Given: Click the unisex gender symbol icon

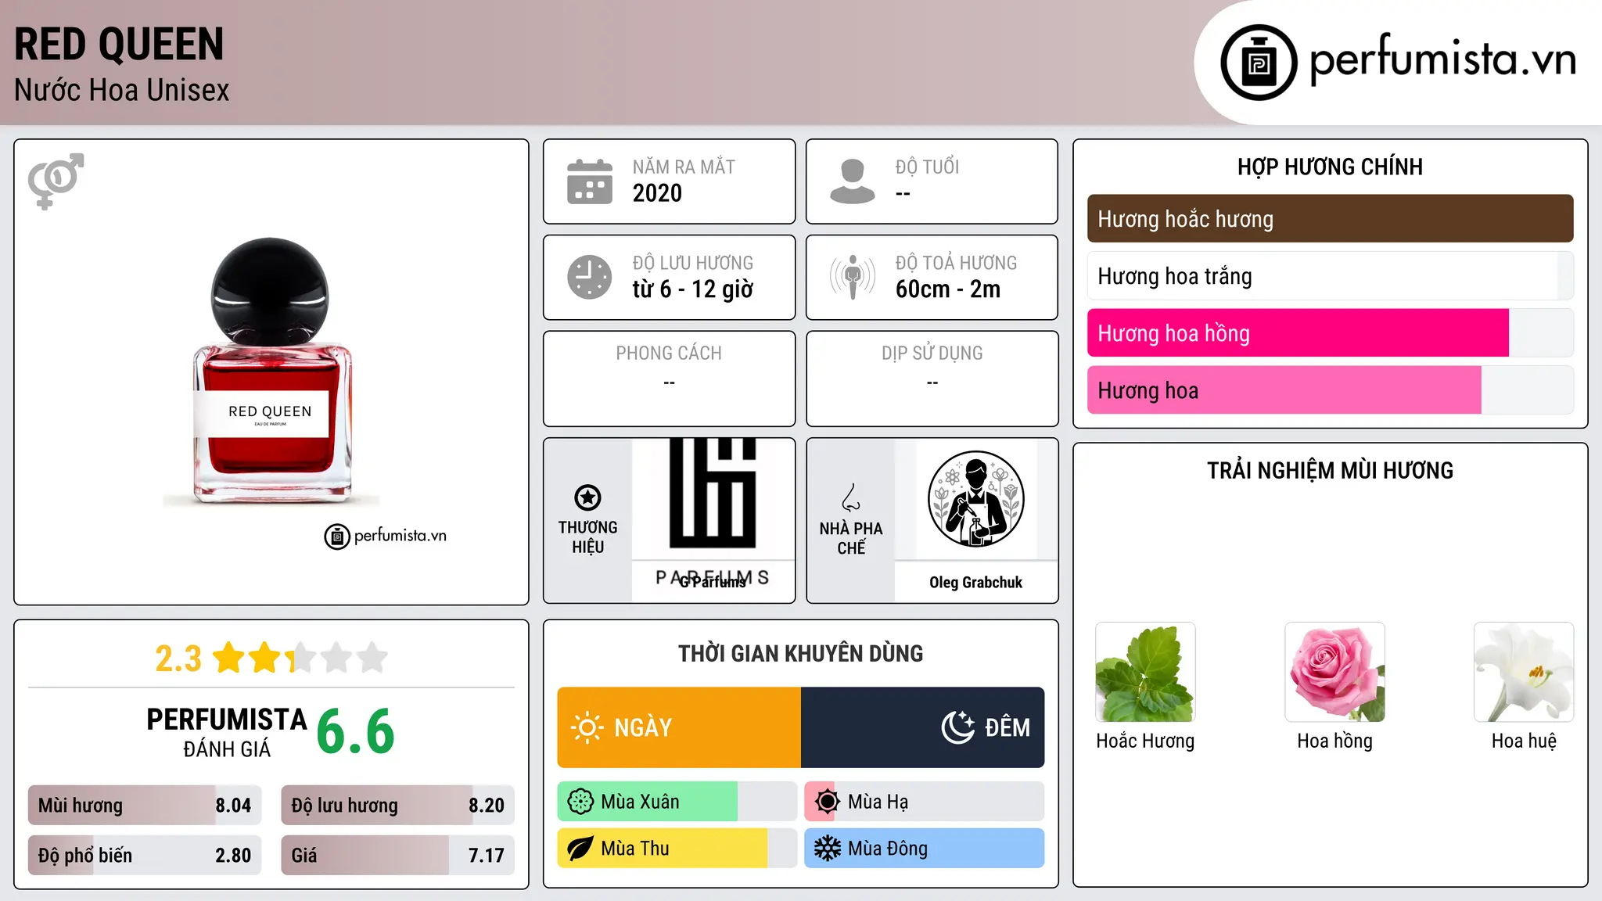Looking at the screenshot, I should [x=56, y=181].
